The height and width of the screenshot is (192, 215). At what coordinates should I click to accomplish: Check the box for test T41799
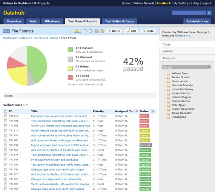(6, 126)
